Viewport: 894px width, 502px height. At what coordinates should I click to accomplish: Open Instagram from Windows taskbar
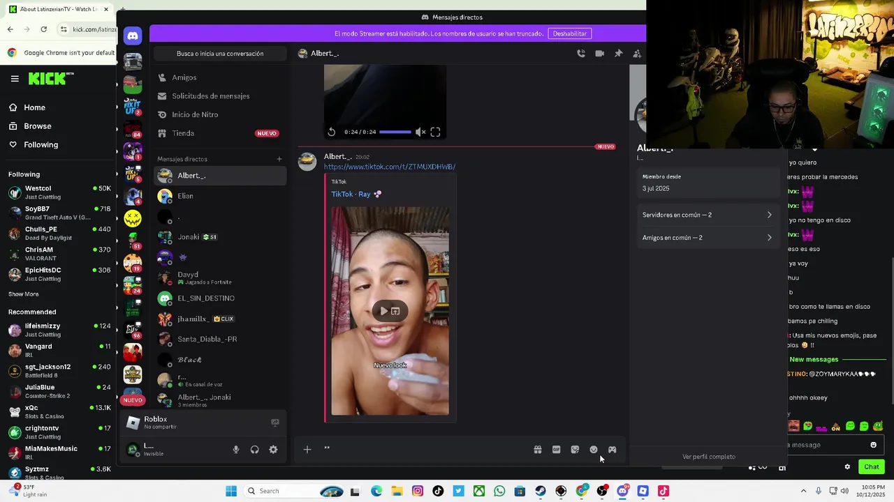click(418, 491)
